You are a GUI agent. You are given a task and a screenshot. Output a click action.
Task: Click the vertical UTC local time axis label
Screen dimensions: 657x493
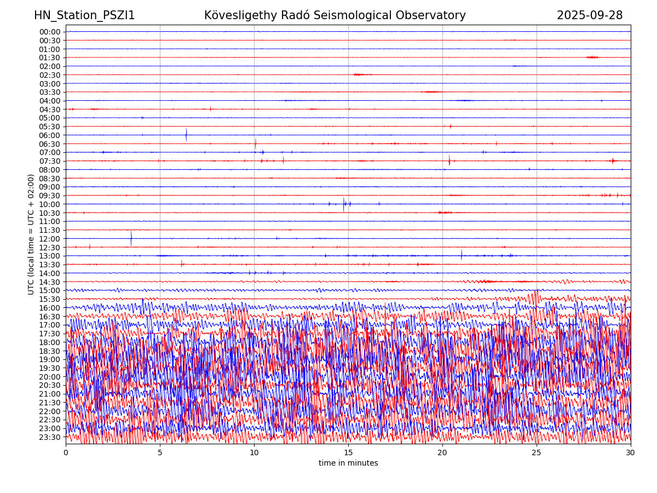(31, 234)
